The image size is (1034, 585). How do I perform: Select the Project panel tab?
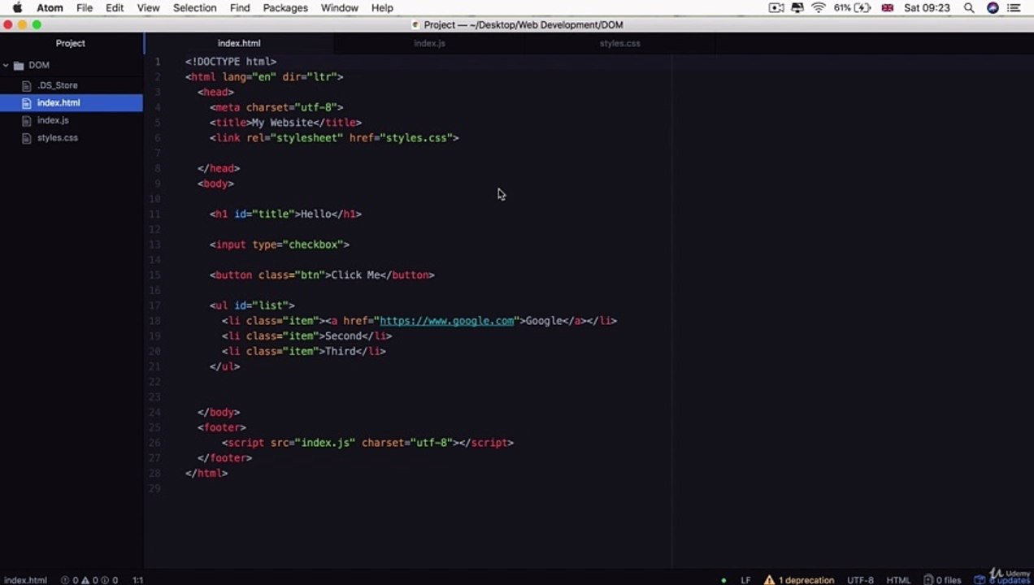click(x=71, y=43)
